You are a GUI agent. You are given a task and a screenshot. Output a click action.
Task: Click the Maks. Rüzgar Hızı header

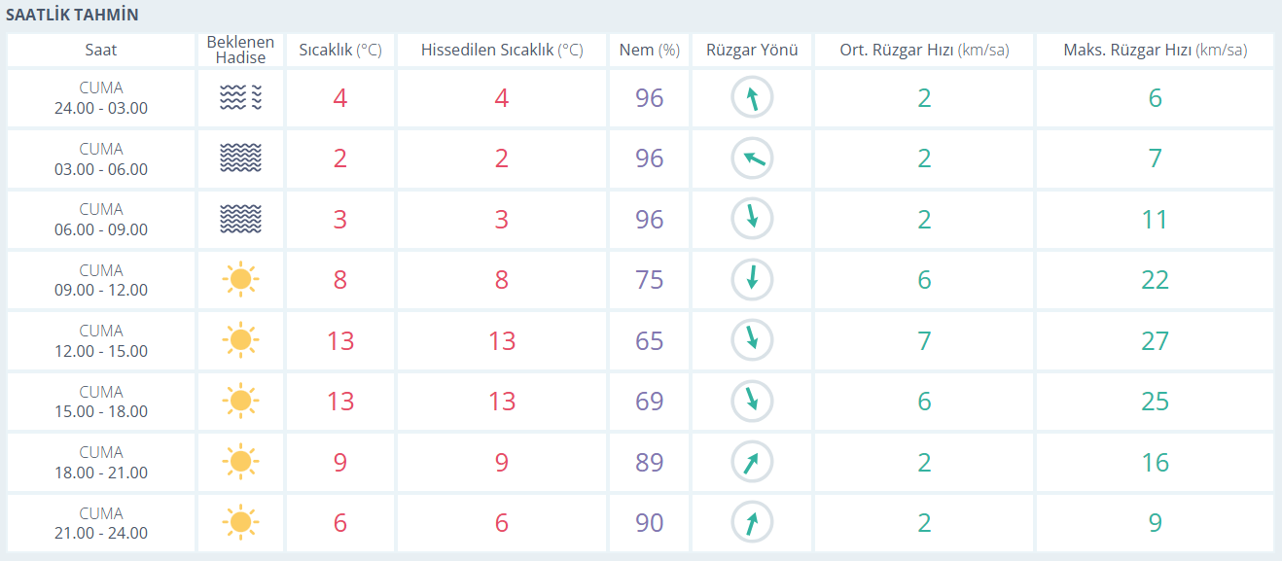(1155, 51)
